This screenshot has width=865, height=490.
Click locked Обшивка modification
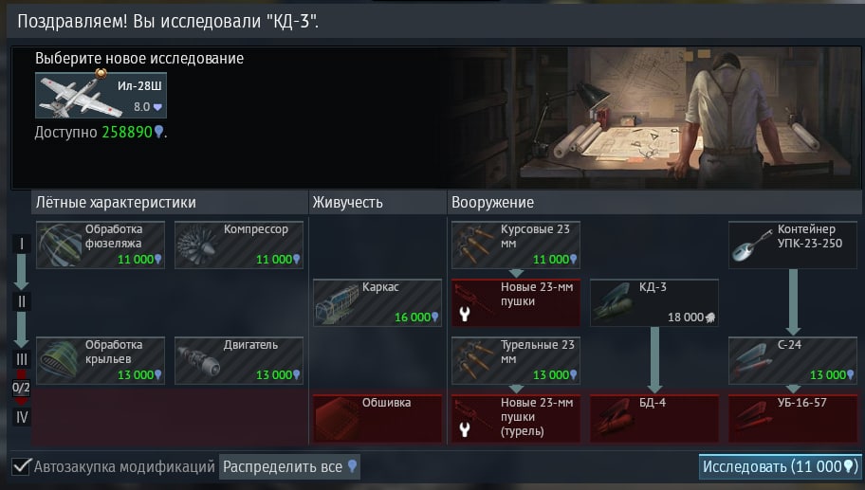pyautogui.click(x=377, y=418)
